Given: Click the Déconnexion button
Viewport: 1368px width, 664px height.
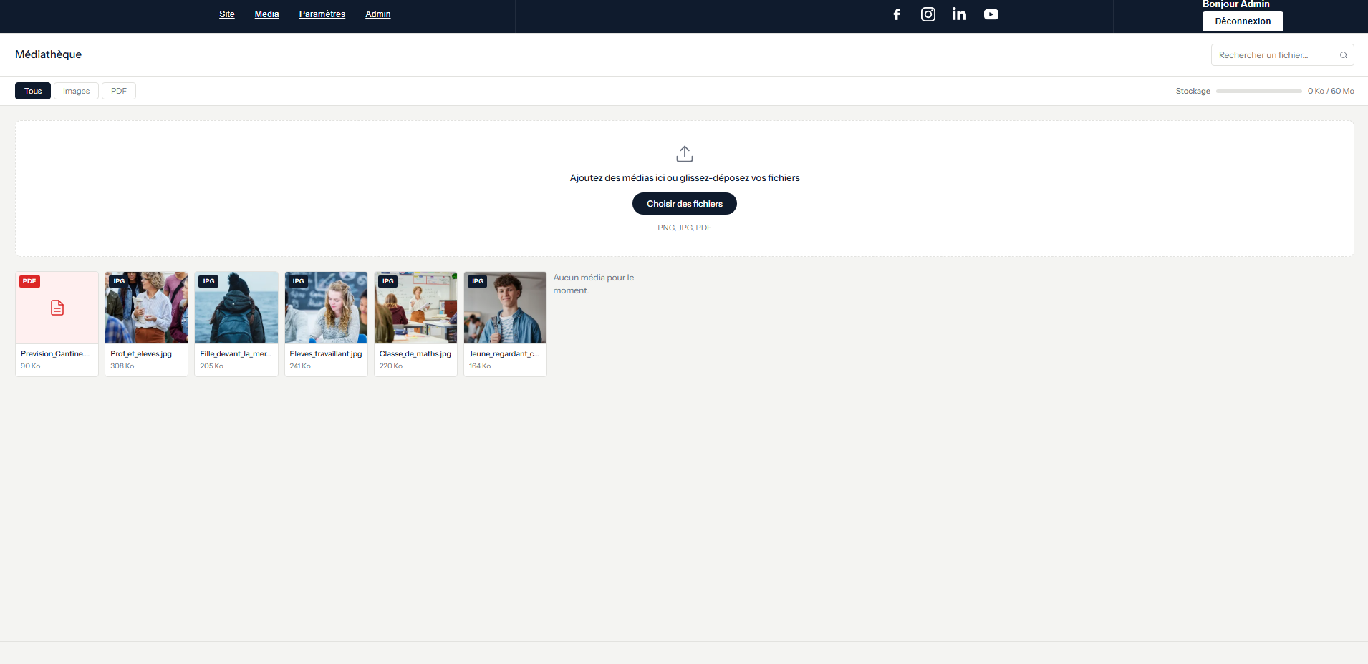Looking at the screenshot, I should tap(1243, 21).
